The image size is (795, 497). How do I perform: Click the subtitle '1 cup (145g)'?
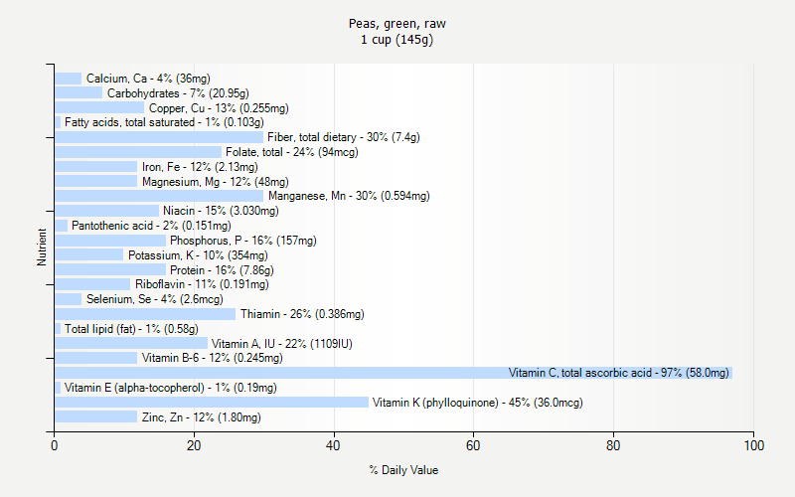397,40
